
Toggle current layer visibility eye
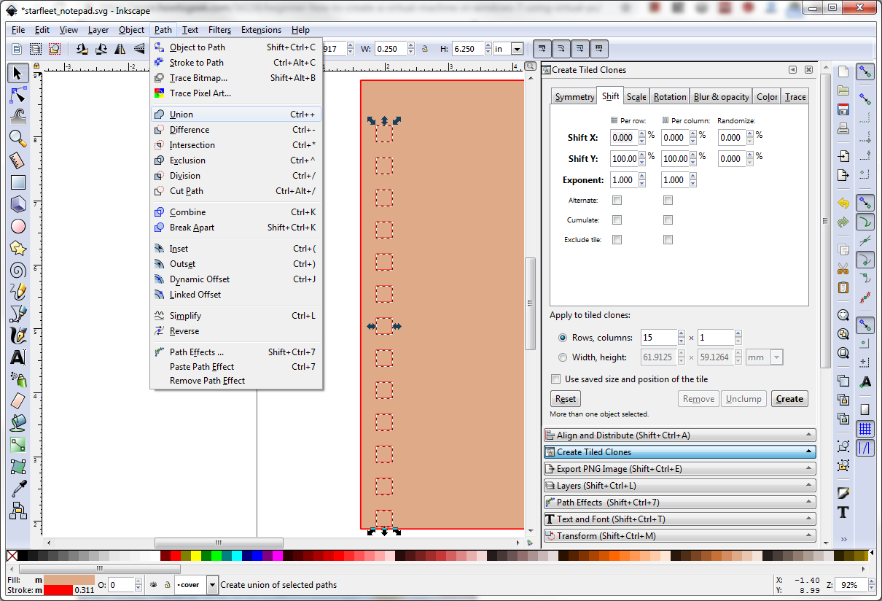pyautogui.click(x=154, y=584)
